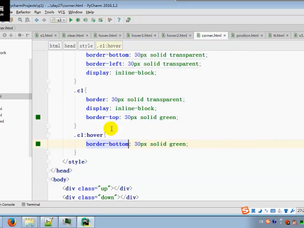Click the style breadcrumb

pyautogui.click(x=86, y=46)
